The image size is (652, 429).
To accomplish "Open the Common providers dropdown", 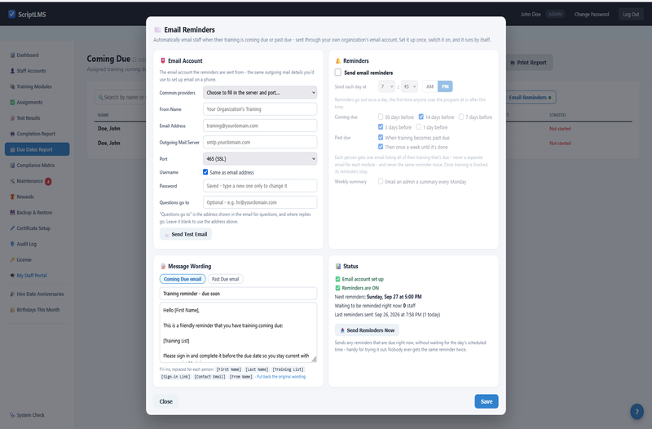I will [x=260, y=92].
